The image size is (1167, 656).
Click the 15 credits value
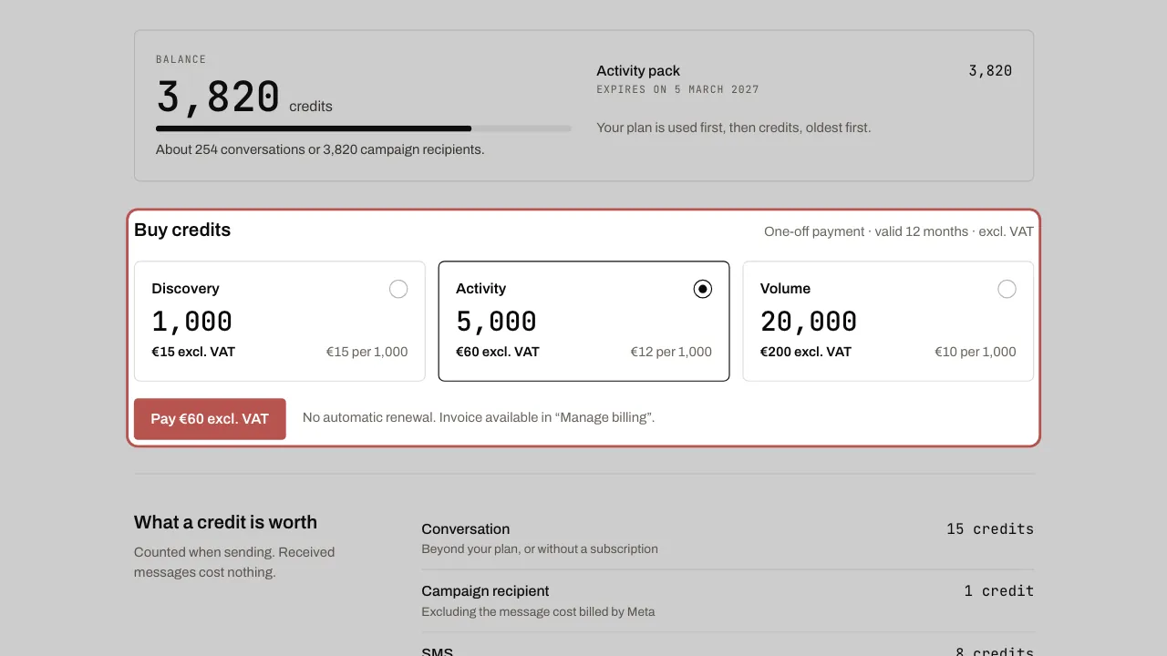pyautogui.click(x=990, y=529)
